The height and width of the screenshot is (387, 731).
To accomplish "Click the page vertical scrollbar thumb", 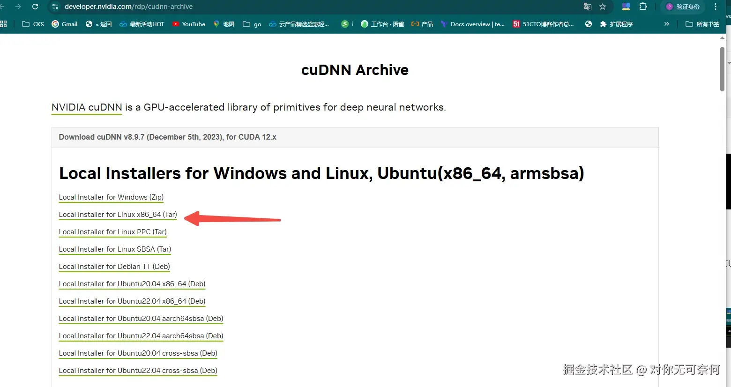I will [722, 68].
